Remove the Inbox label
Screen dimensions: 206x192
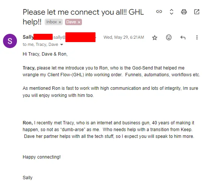point(60,22)
